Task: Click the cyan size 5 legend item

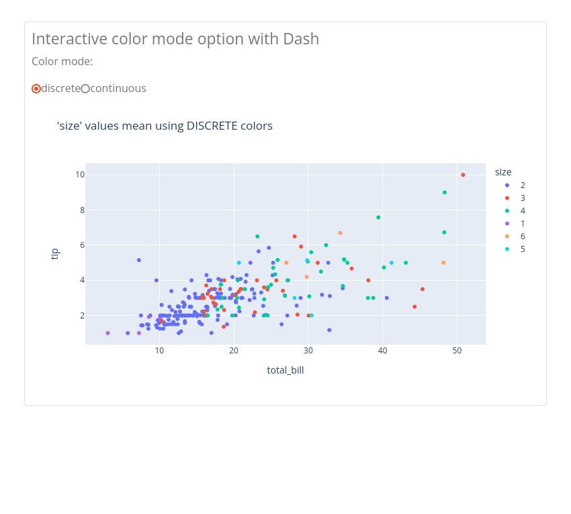Action: click(x=515, y=249)
